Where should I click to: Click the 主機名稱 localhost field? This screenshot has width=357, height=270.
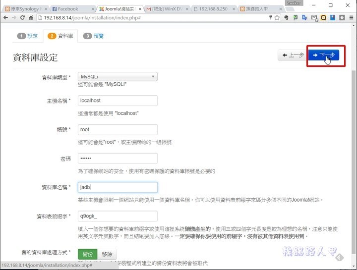(118, 101)
